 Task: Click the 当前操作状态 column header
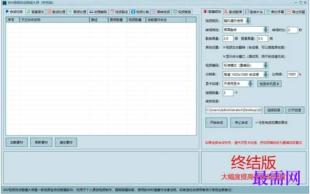[x=166, y=20]
